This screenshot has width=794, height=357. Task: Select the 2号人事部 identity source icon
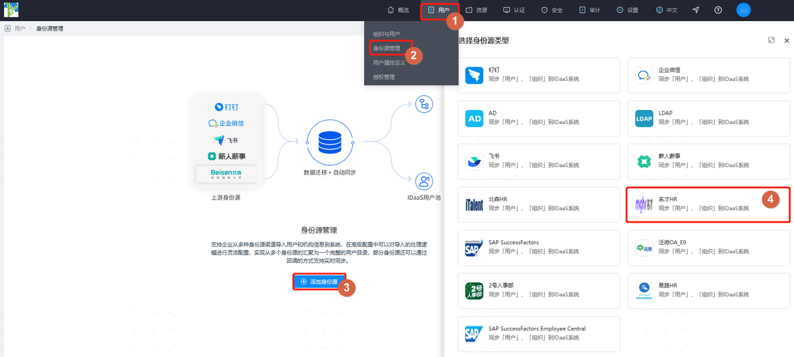pos(474,291)
